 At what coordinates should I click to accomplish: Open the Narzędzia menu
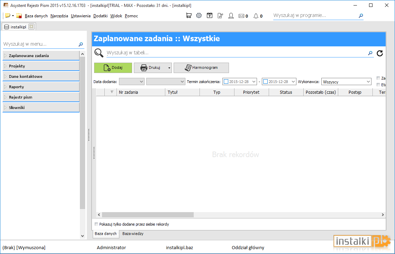point(59,16)
